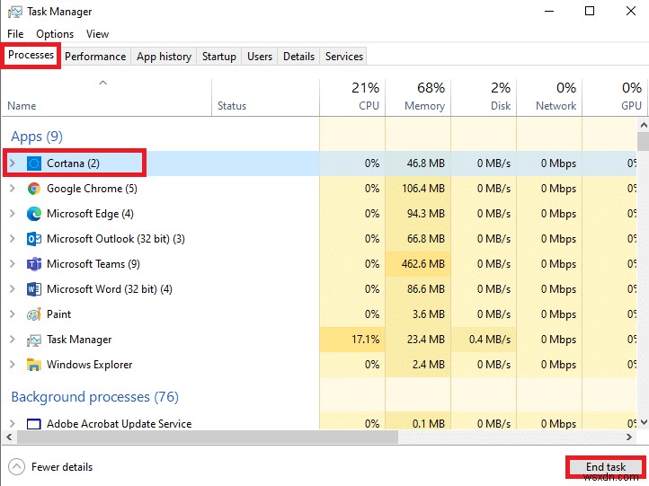The height and width of the screenshot is (486, 649).
Task: Expand the Windows Explorer process row
Action: coord(13,365)
